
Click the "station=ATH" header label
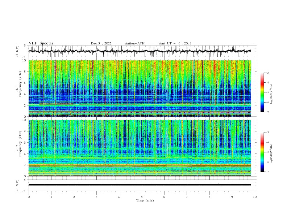[x=134, y=43]
